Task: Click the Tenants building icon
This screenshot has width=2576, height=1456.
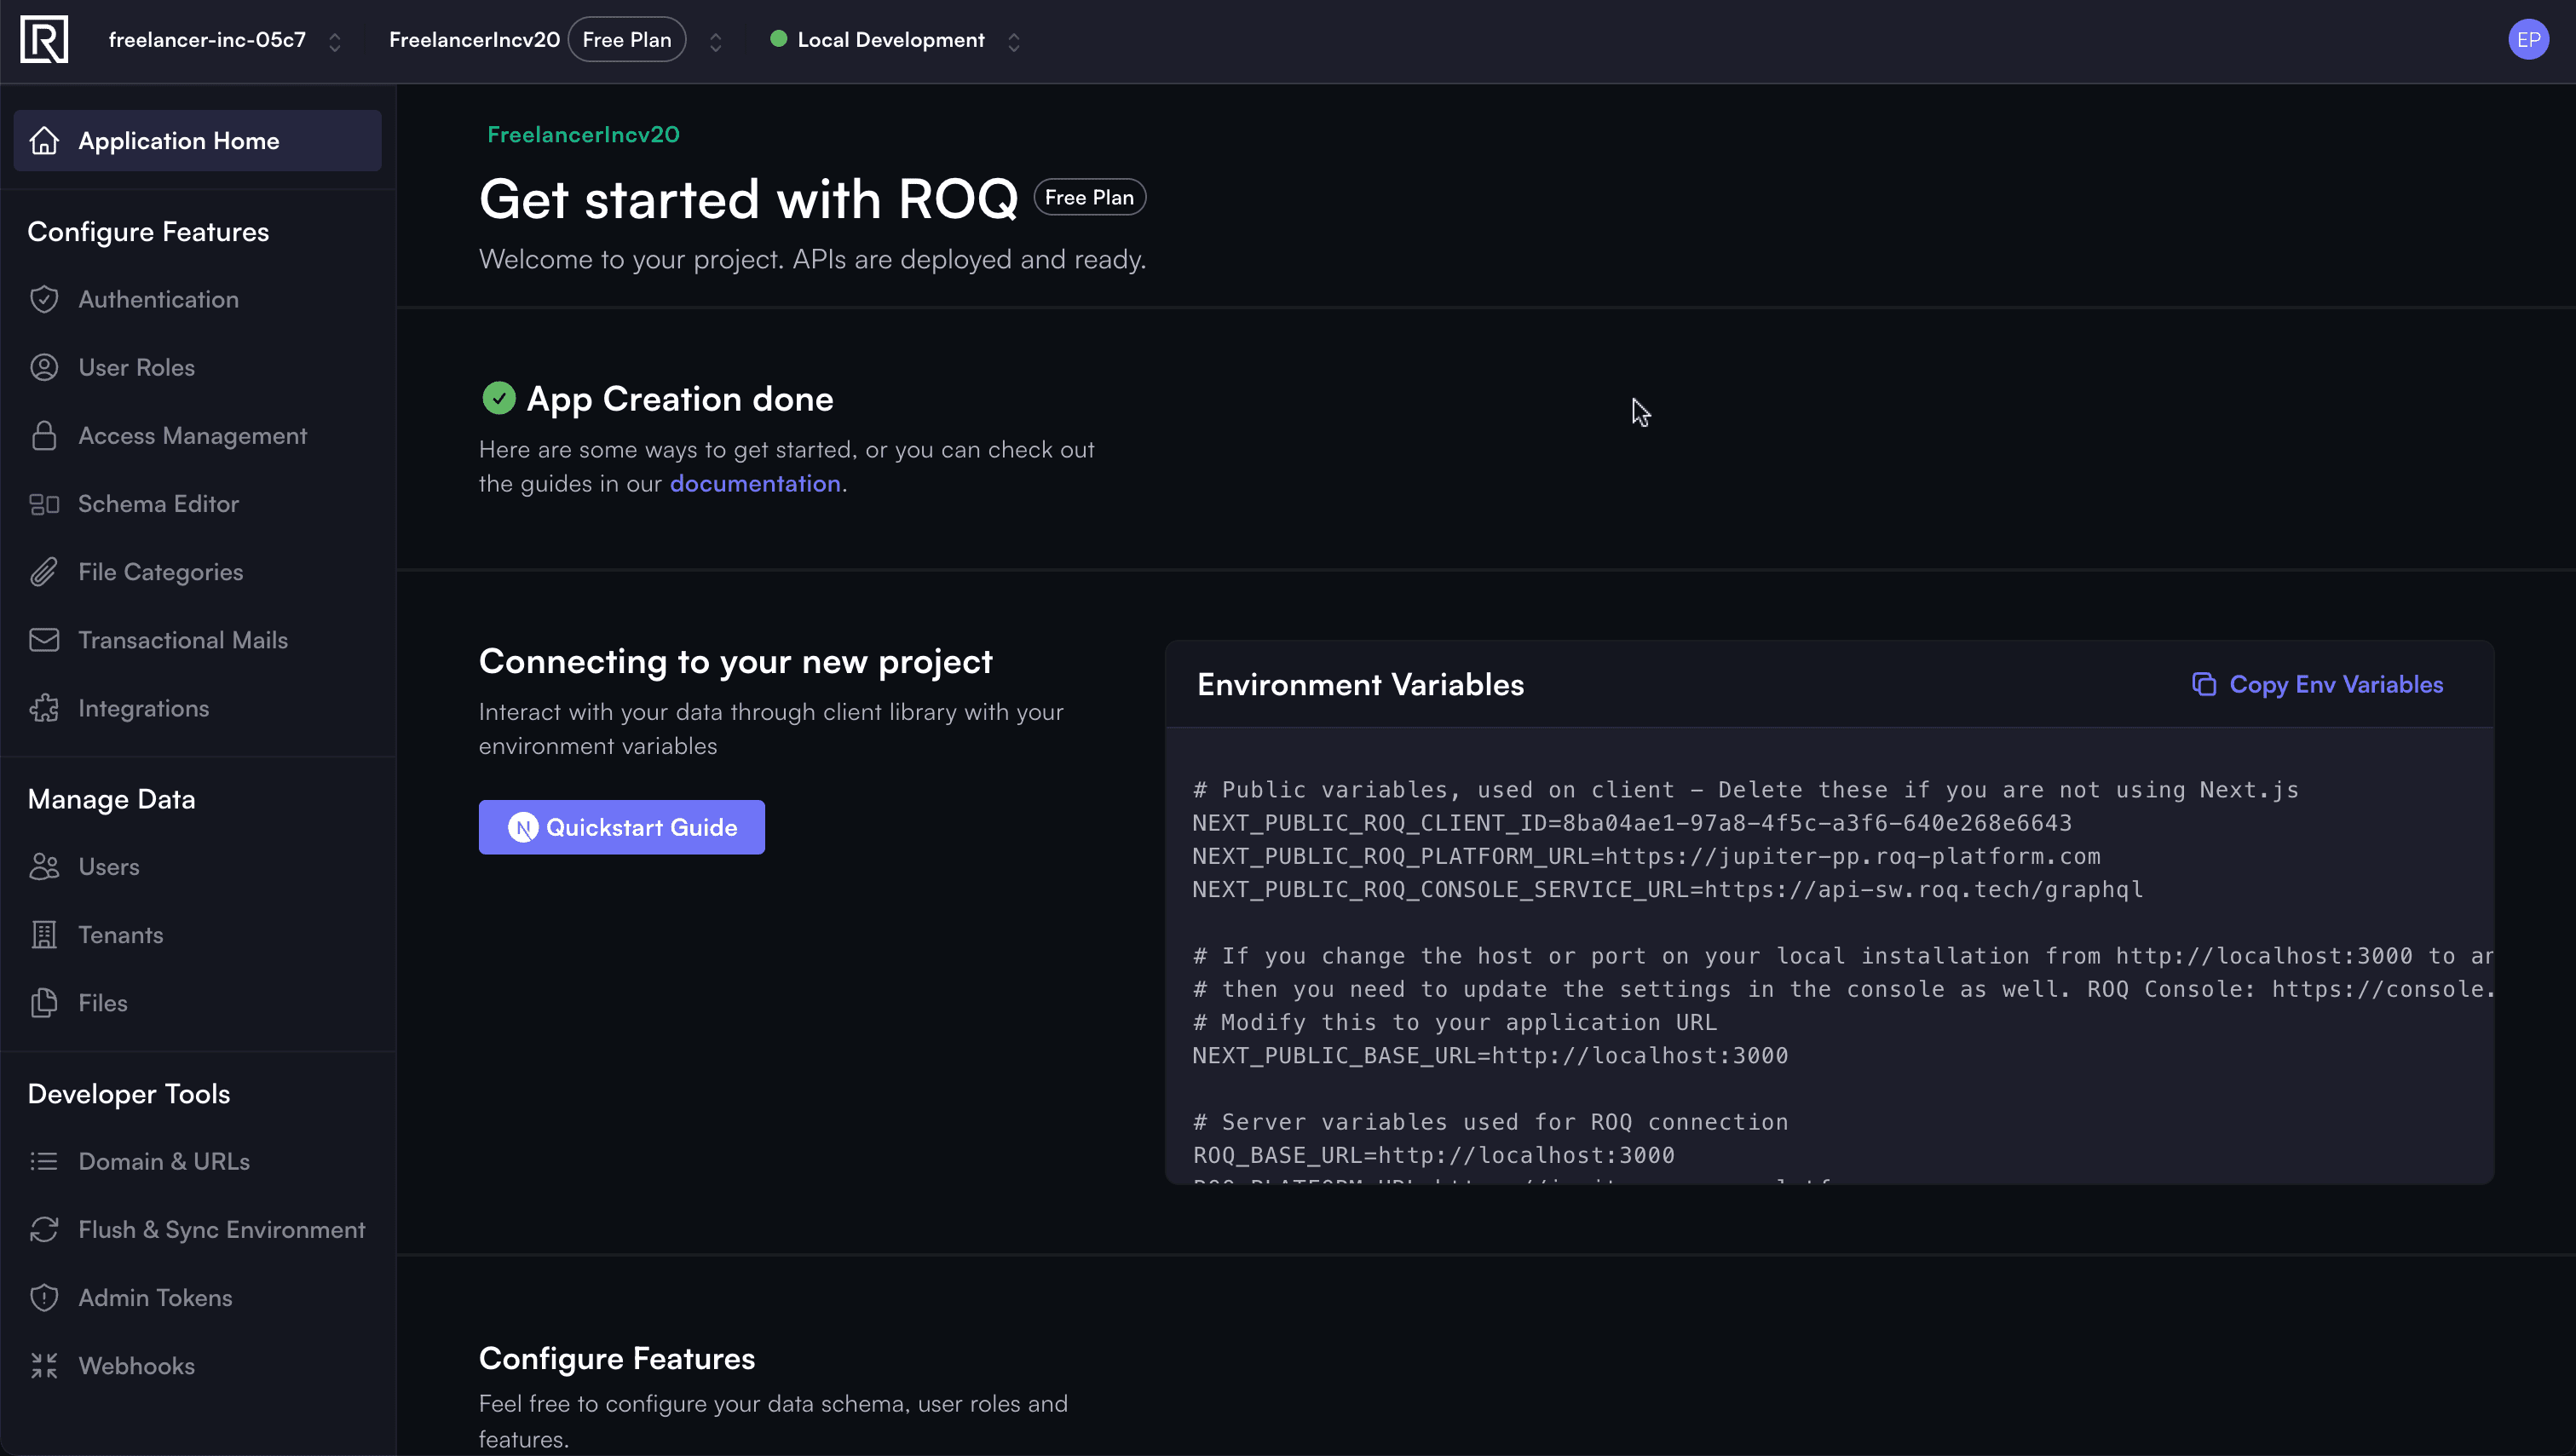Action: pos(44,935)
